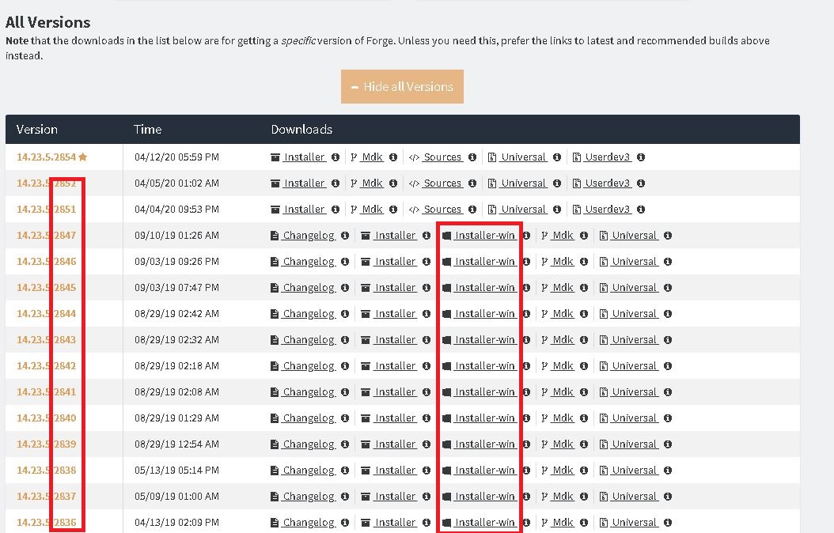Click info icon after Userdev3 in 04/05/20 row
This screenshot has height=533, width=834.
click(641, 183)
